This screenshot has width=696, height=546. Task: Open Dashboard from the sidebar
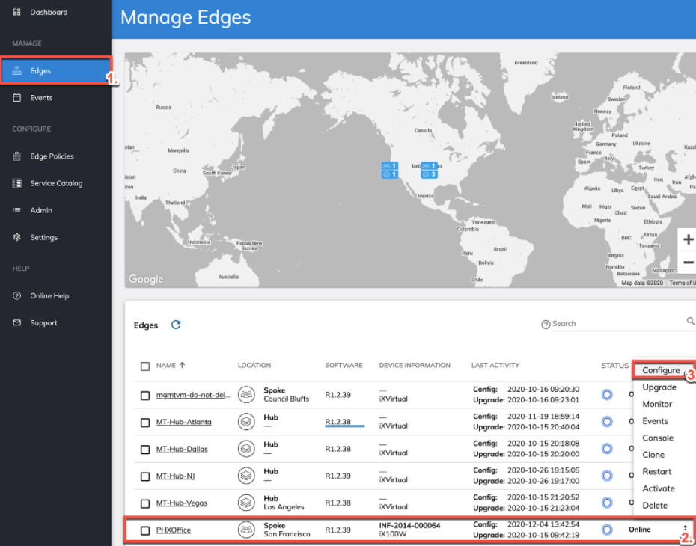[x=49, y=13]
